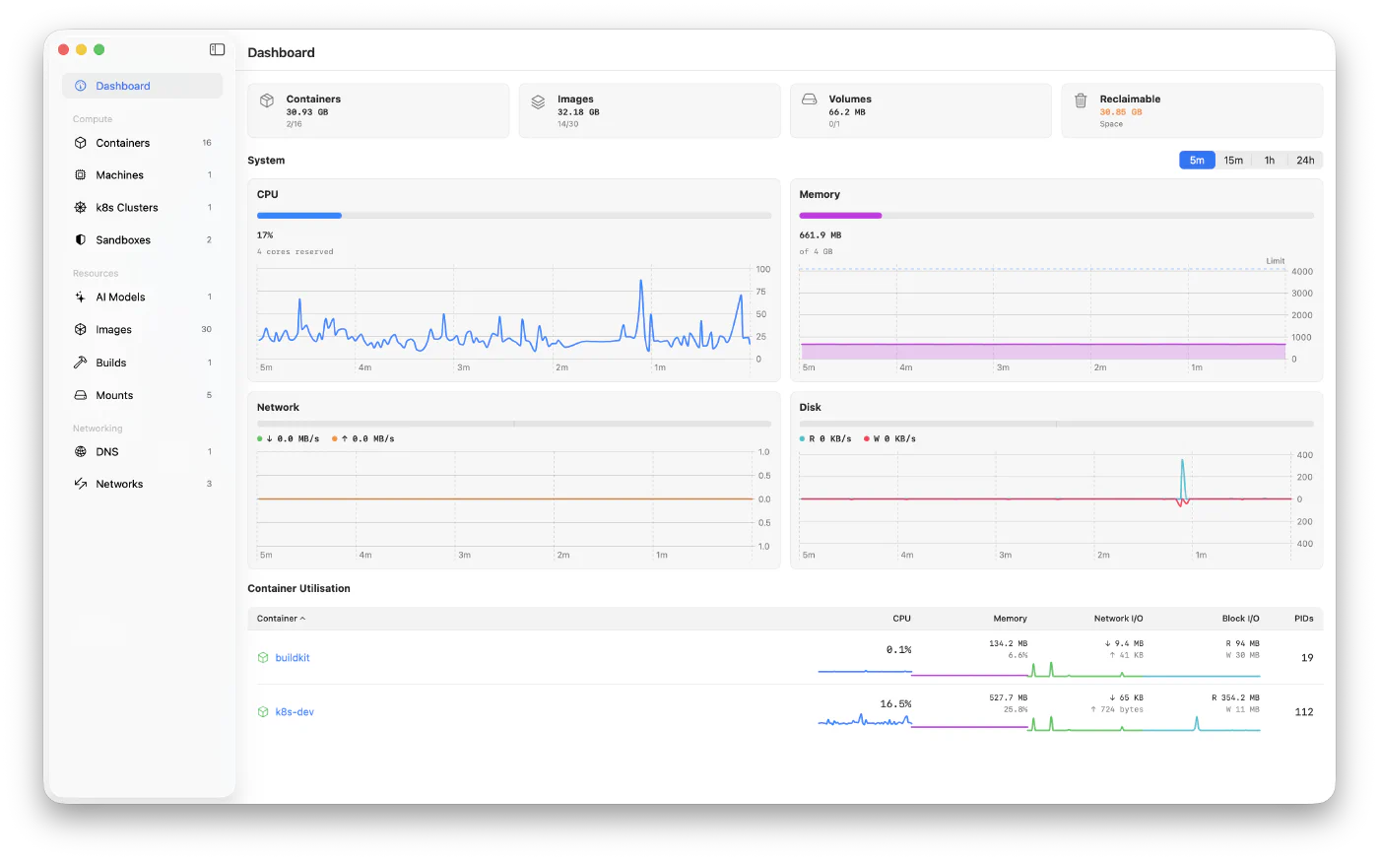Image resolution: width=1379 pixels, height=861 pixels.
Task: Click the Images icon in sidebar
Action: coord(81,330)
